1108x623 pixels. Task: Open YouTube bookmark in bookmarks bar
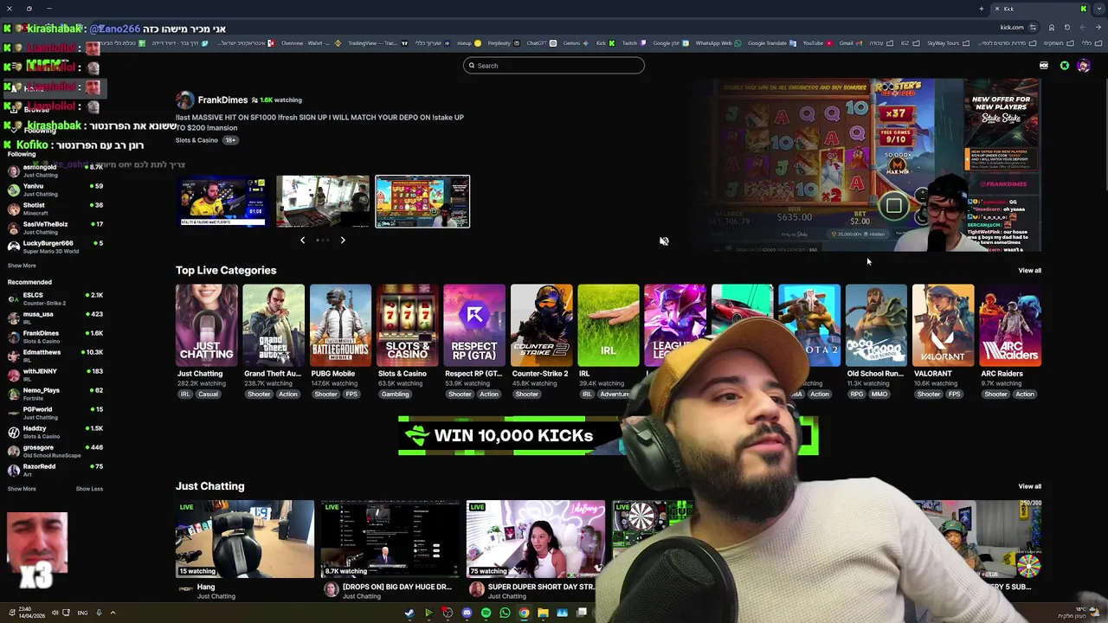point(818,43)
